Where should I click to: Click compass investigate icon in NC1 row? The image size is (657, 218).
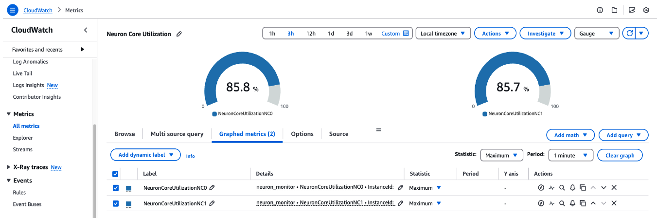click(541, 203)
